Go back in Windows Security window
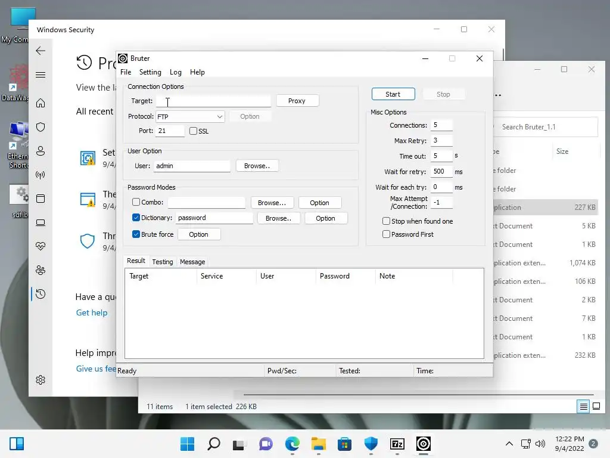 pos(41,51)
